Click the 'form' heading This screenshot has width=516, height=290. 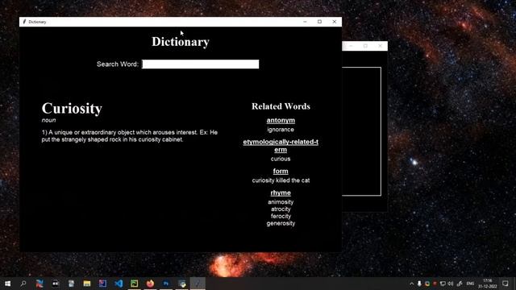coord(281,172)
